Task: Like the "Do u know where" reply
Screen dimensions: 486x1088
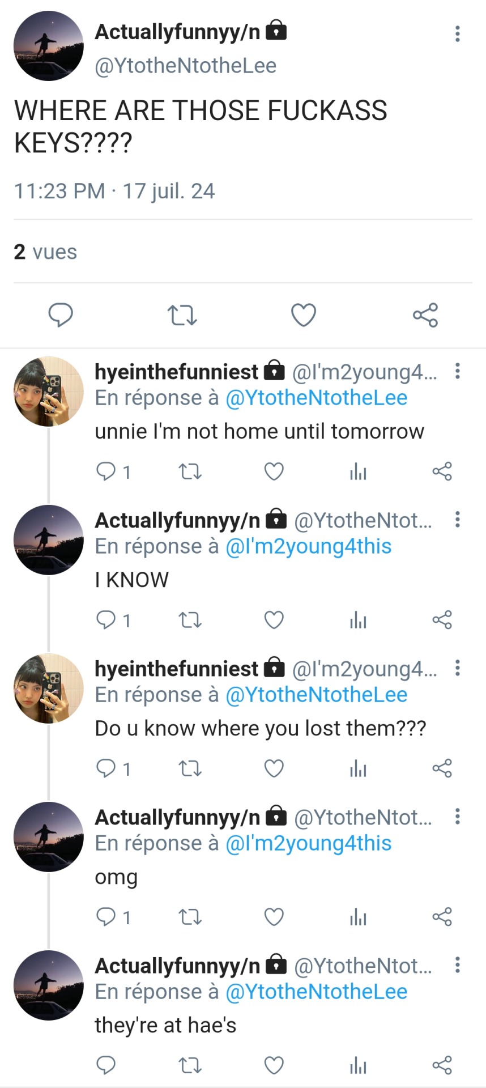Action: pos(274,768)
